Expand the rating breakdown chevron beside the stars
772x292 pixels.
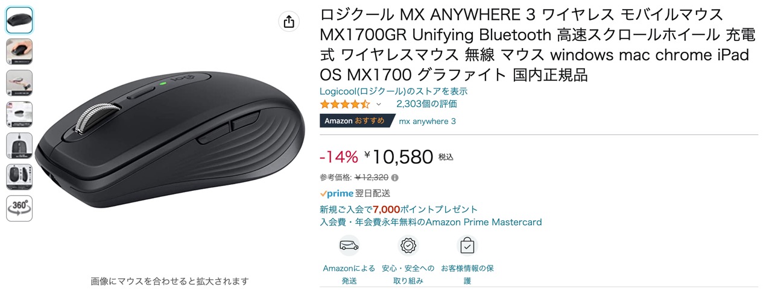379,105
